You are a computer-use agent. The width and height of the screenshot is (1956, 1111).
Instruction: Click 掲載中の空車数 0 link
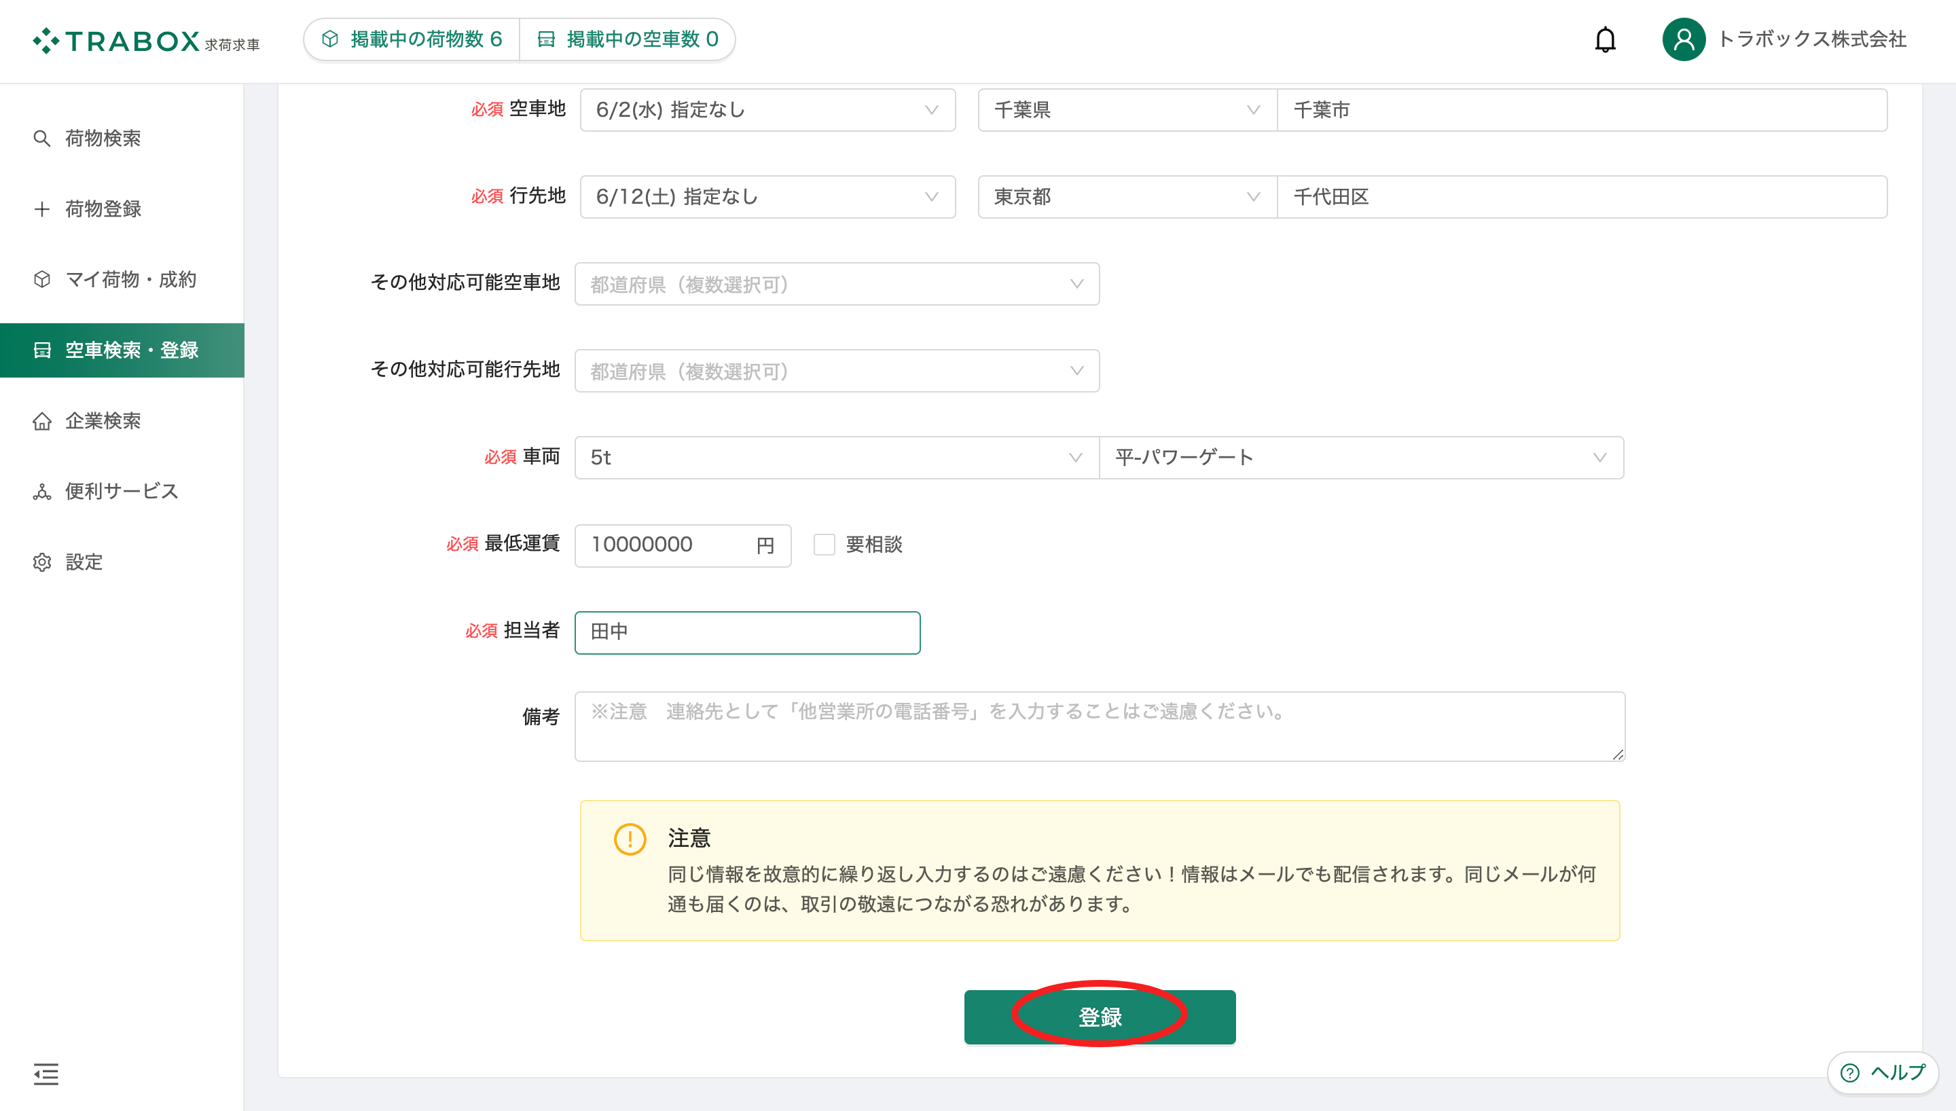[x=628, y=39]
